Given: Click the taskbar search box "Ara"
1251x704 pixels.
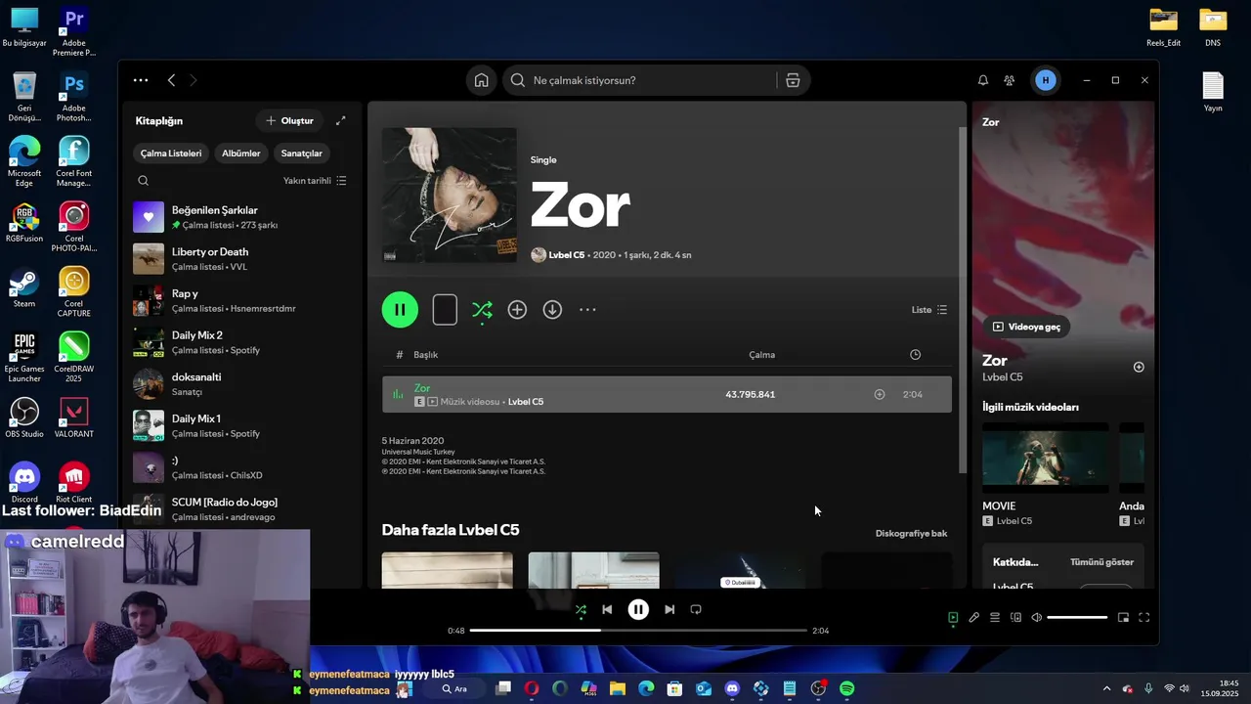Looking at the screenshot, I should 454,688.
